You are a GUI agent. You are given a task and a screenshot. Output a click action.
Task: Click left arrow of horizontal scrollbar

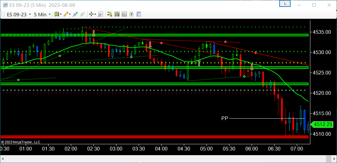coord(3,159)
